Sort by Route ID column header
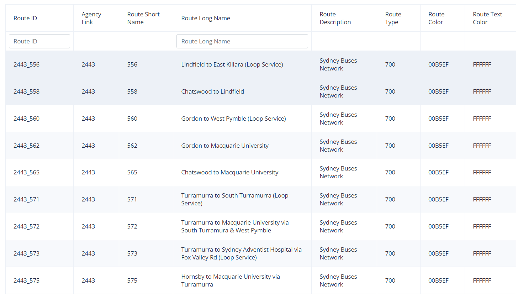523x294 pixels. click(25, 18)
